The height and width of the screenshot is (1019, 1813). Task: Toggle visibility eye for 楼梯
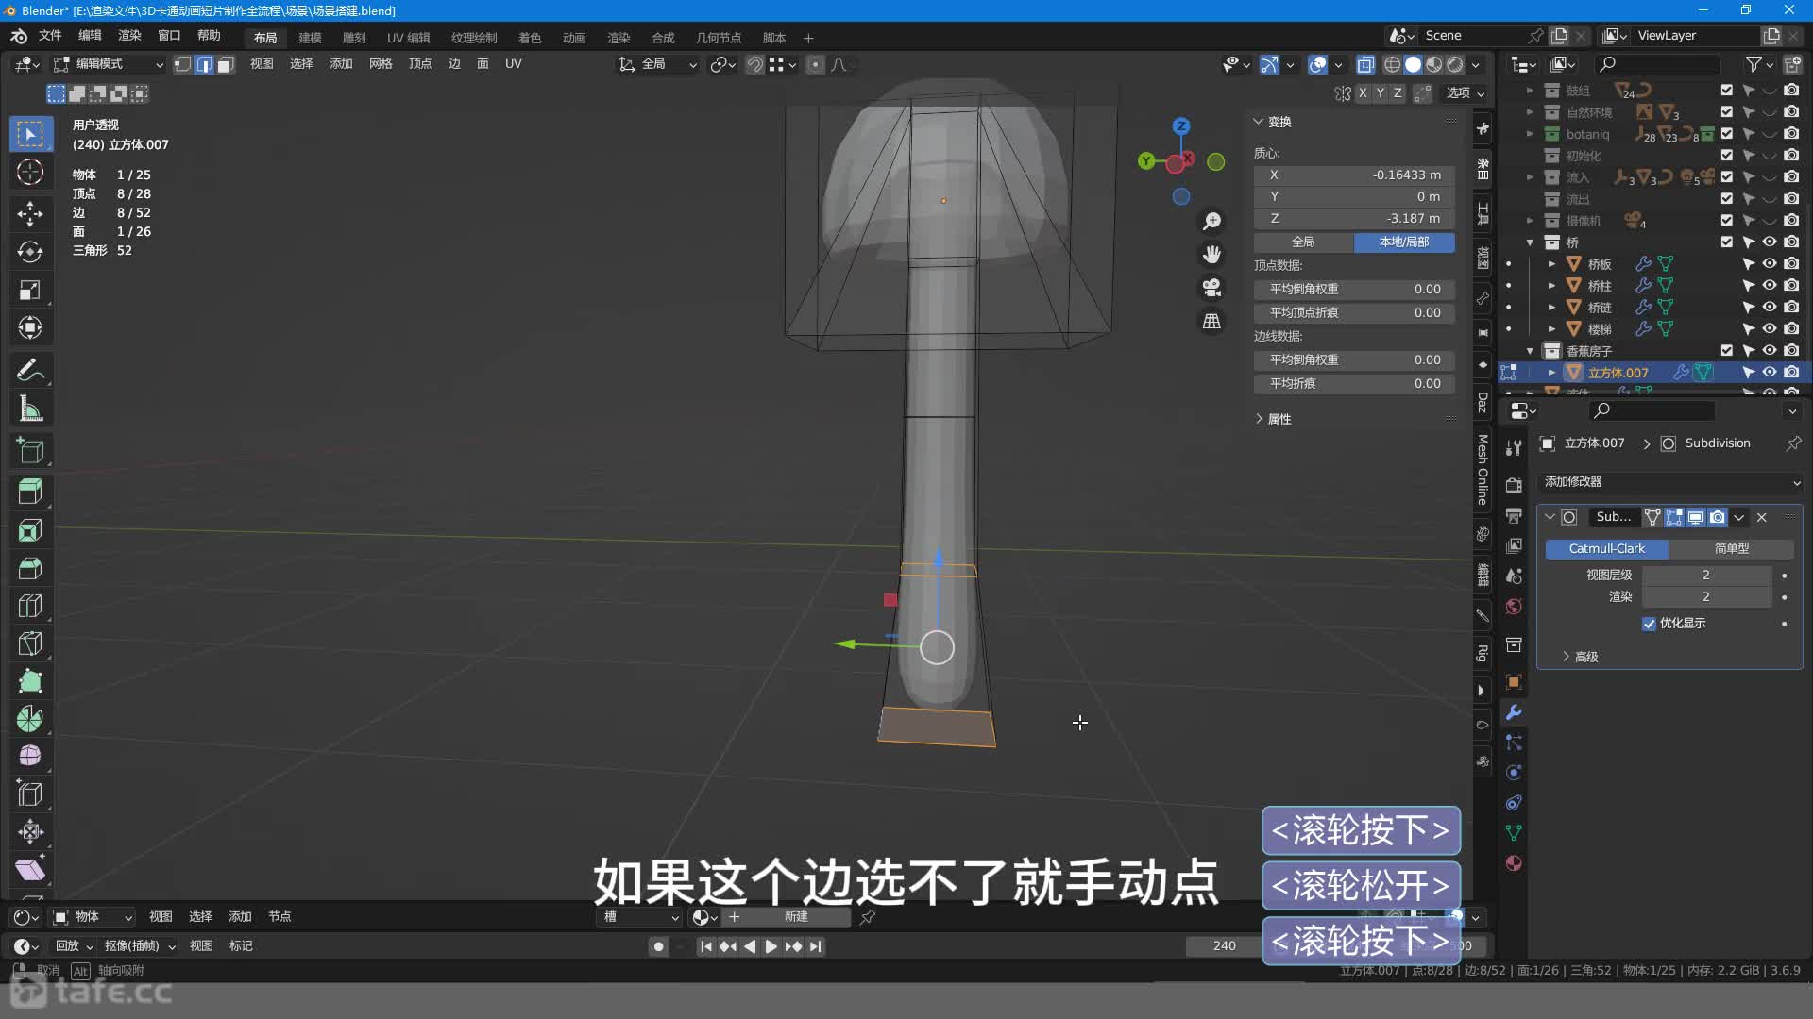click(x=1770, y=328)
